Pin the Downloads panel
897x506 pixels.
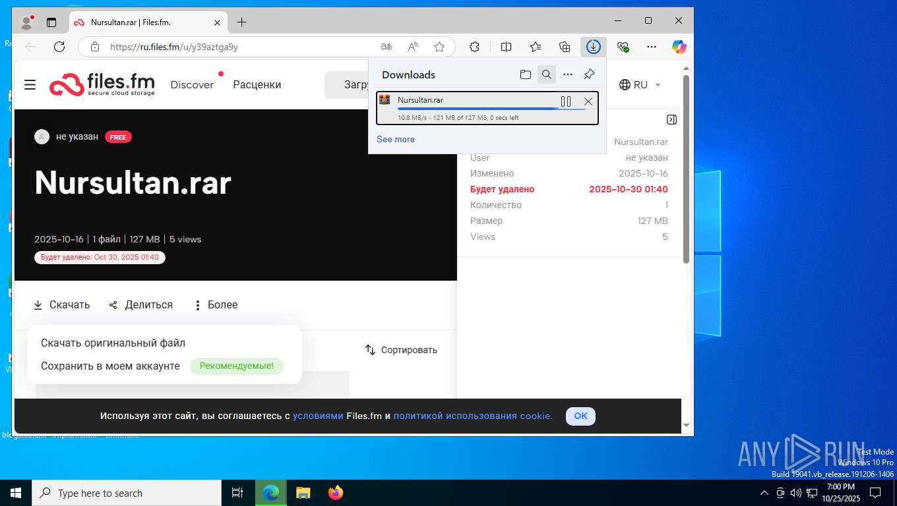click(x=590, y=74)
